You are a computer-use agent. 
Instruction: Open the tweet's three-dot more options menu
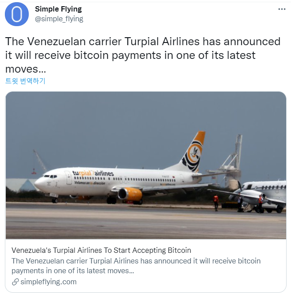tap(282, 9)
